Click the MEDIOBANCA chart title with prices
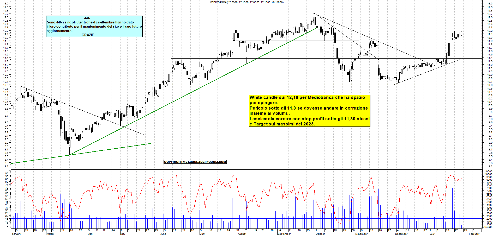493x235 pixels. [x=246, y=2]
